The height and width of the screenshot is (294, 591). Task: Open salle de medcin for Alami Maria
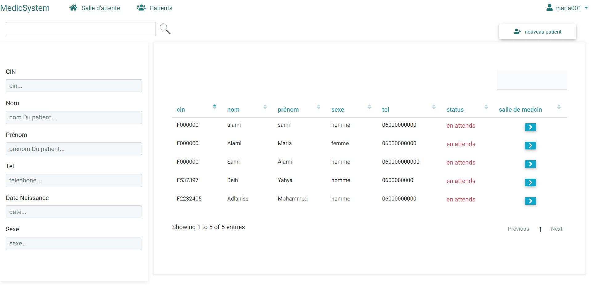coord(530,145)
